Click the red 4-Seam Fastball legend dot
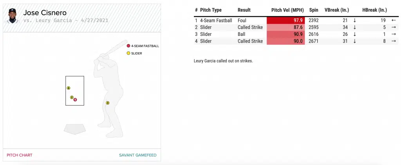The image size is (401, 165). tap(128, 46)
